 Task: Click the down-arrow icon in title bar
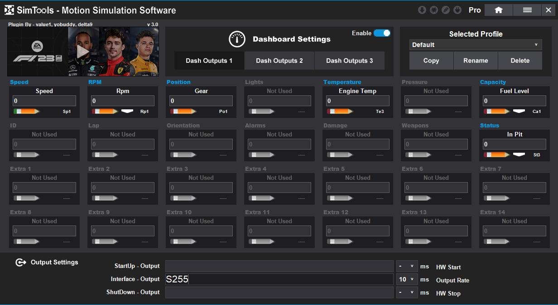tap(422, 10)
